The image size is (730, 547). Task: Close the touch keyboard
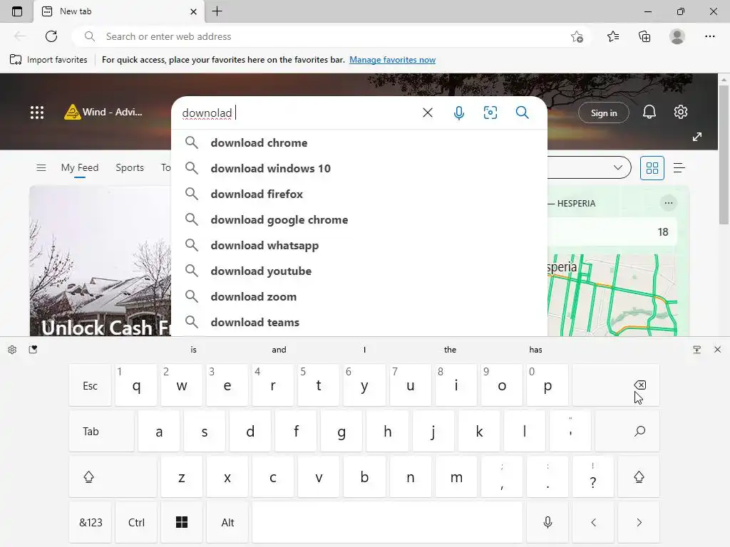pyautogui.click(x=717, y=349)
